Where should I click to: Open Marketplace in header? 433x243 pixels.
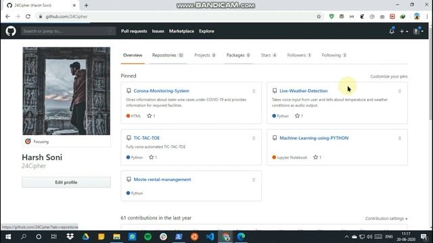pyautogui.click(x=181, y=31)
